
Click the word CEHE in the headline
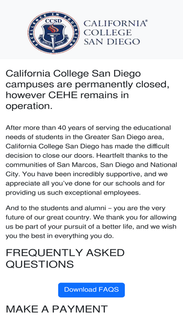pyautogui.click(x=63, y=95)
